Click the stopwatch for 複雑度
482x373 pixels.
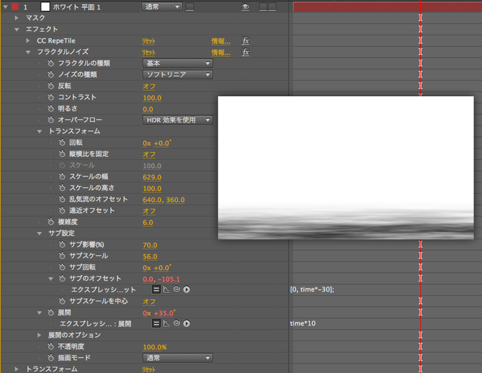coord(50,222)
